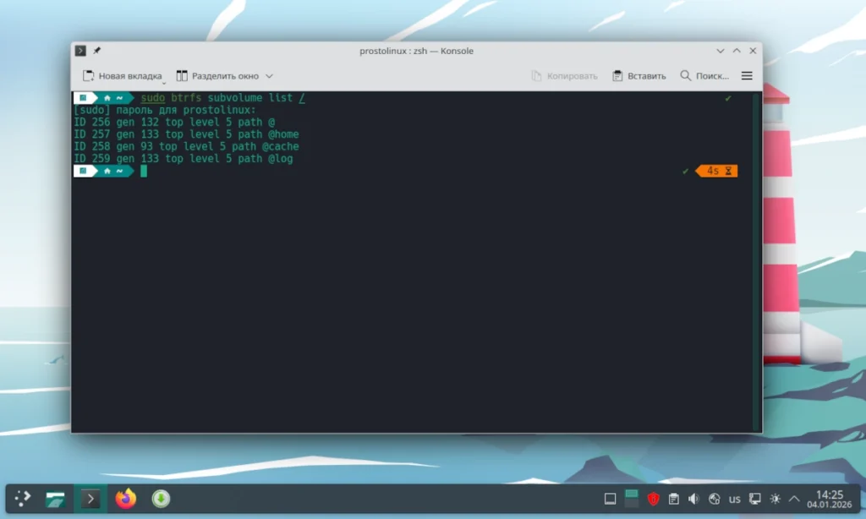This screenshot has height=519, width=866.
Task: Open the volume control tray icon
Action: (693, 499)
